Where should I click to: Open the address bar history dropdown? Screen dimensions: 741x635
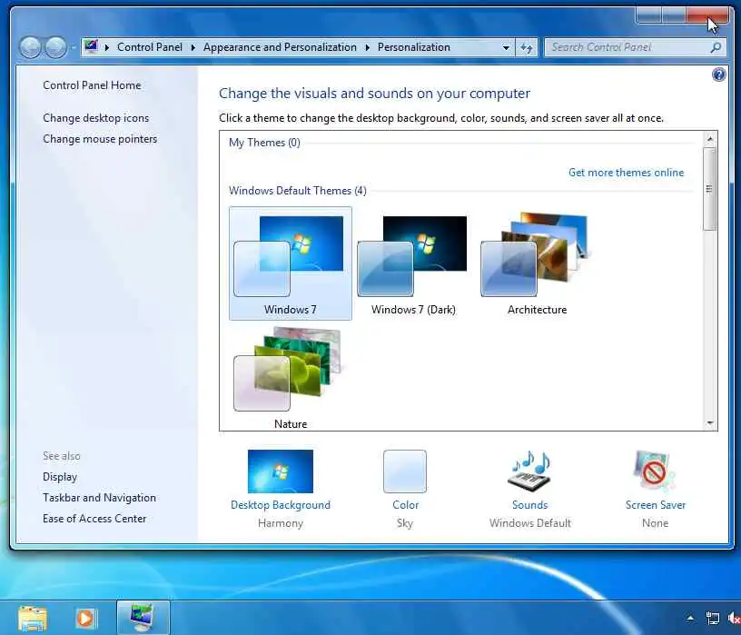pos(506,48)
